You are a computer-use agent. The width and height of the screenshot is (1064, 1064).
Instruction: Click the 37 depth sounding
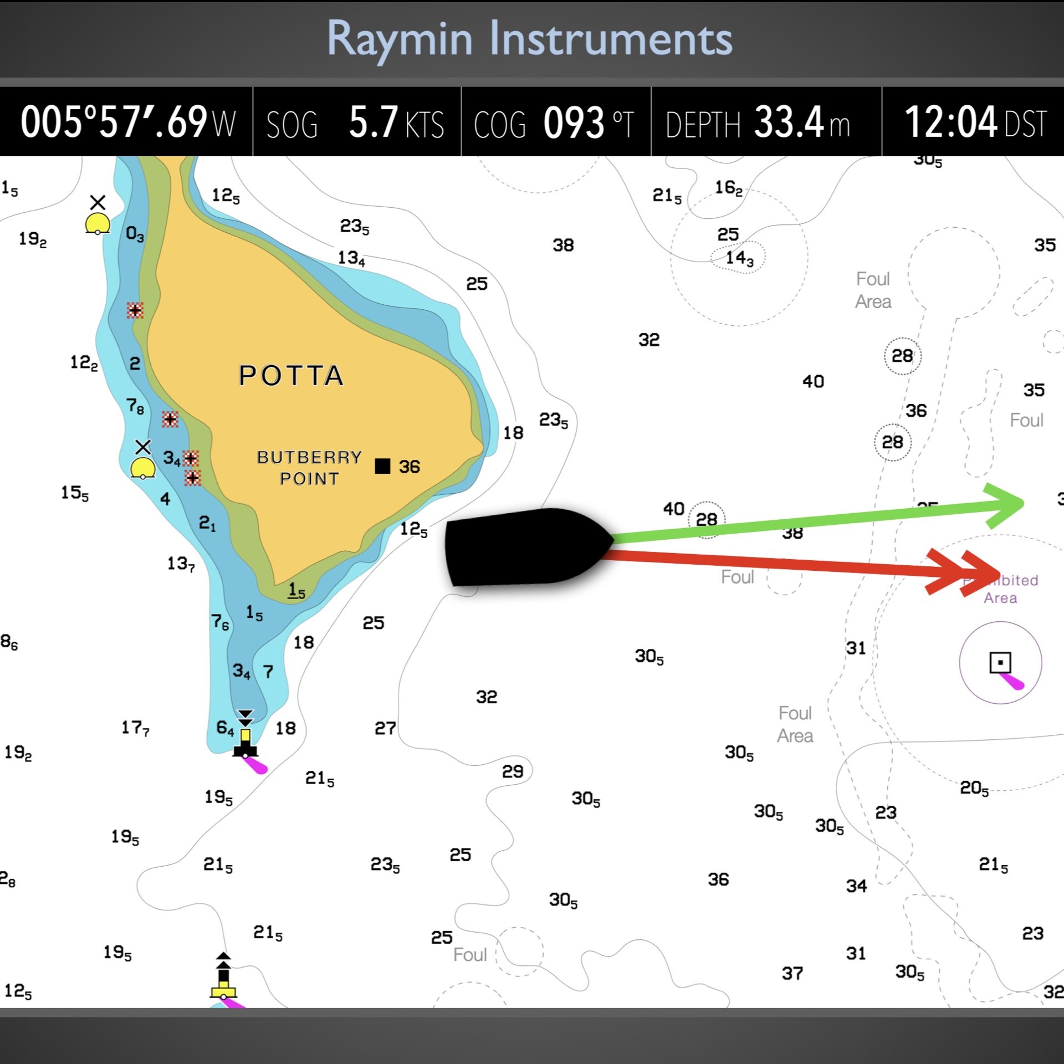point(792,973)
